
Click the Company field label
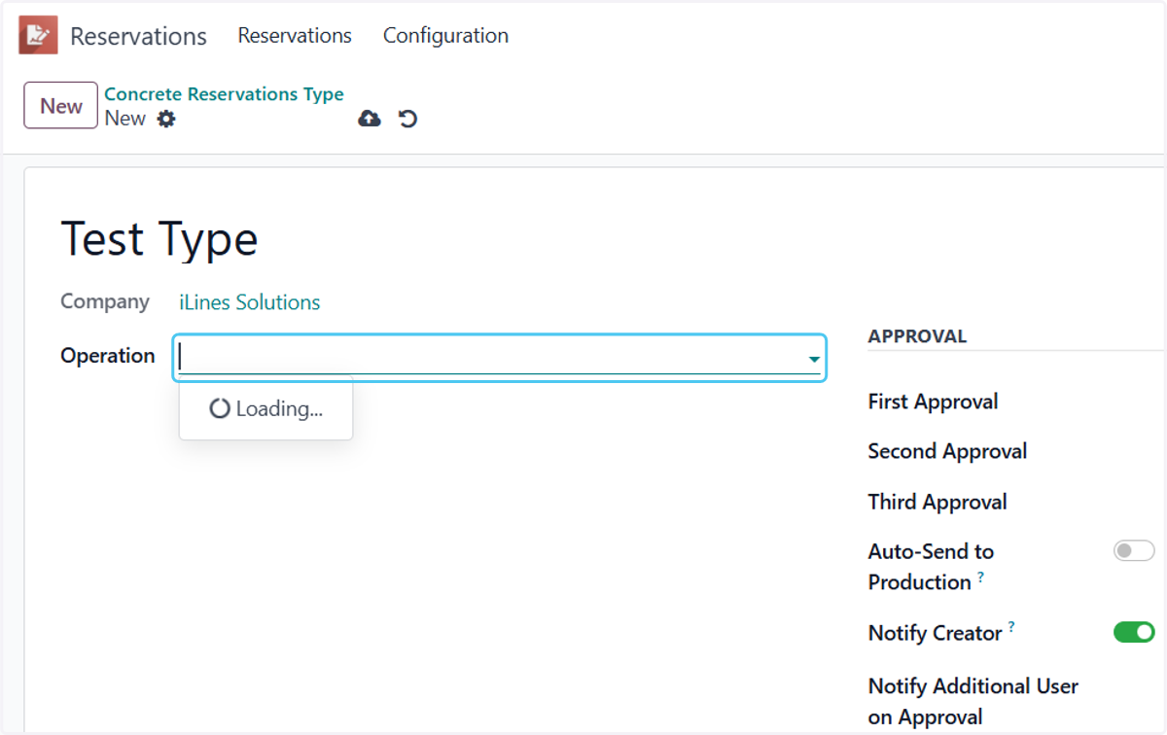[x=105, y=301]
